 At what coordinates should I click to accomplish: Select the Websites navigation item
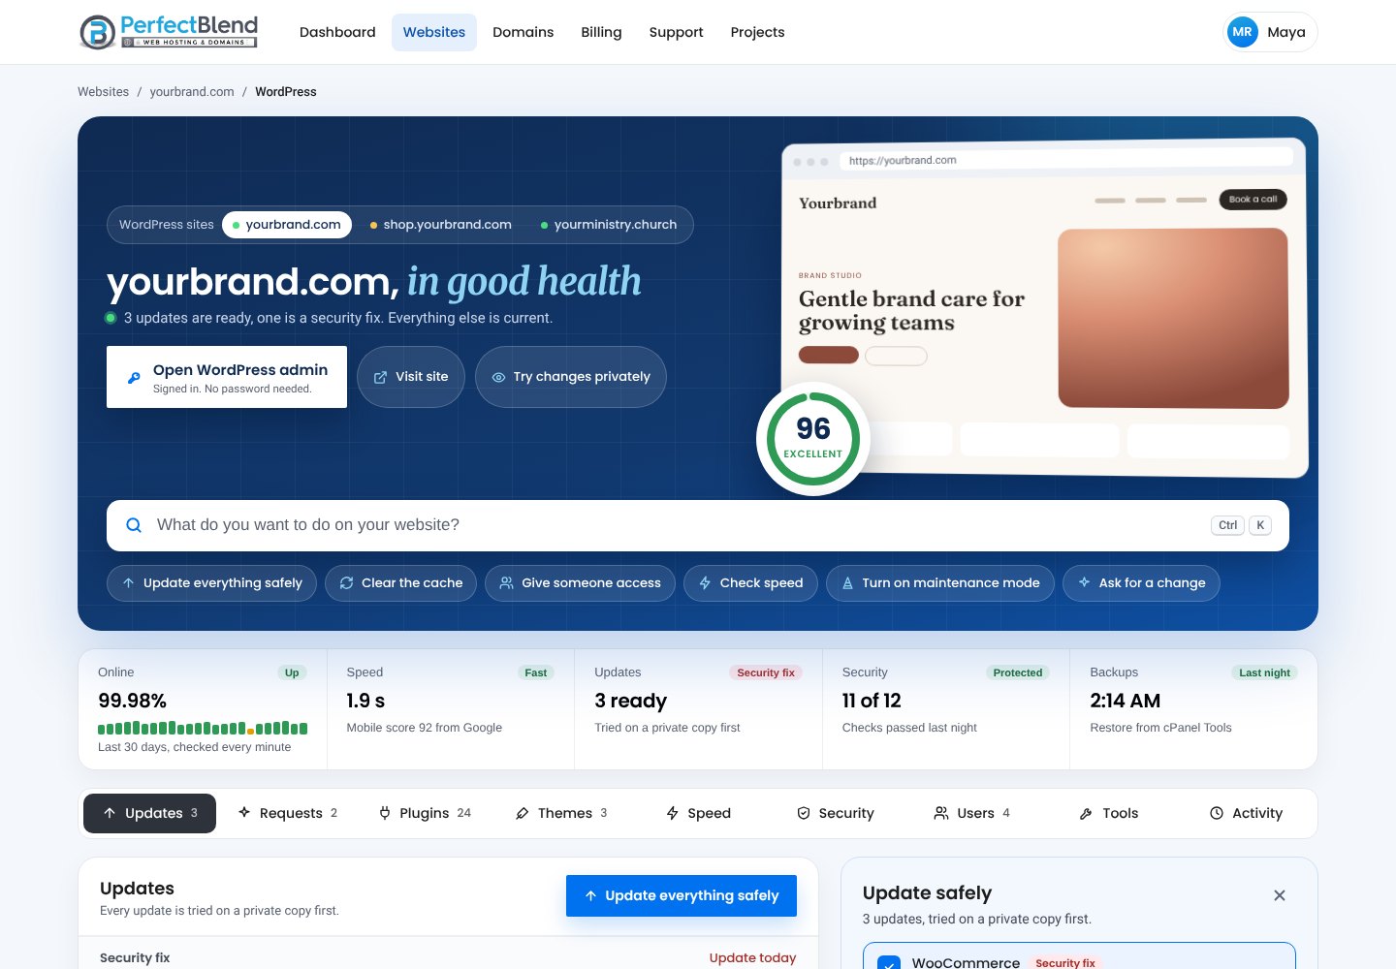pyautogui.click(x=434, y=32)
